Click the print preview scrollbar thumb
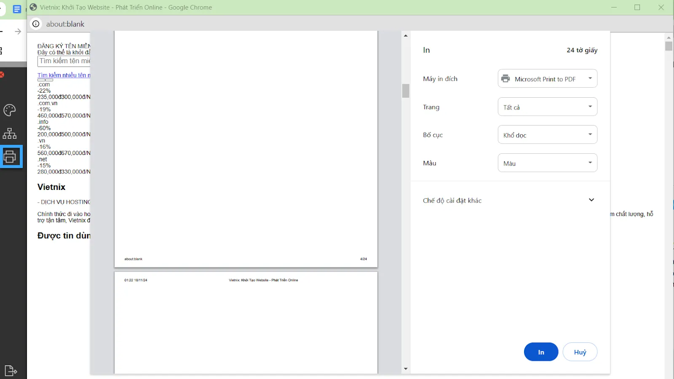The image size is (674, 379). pos(406,91)
